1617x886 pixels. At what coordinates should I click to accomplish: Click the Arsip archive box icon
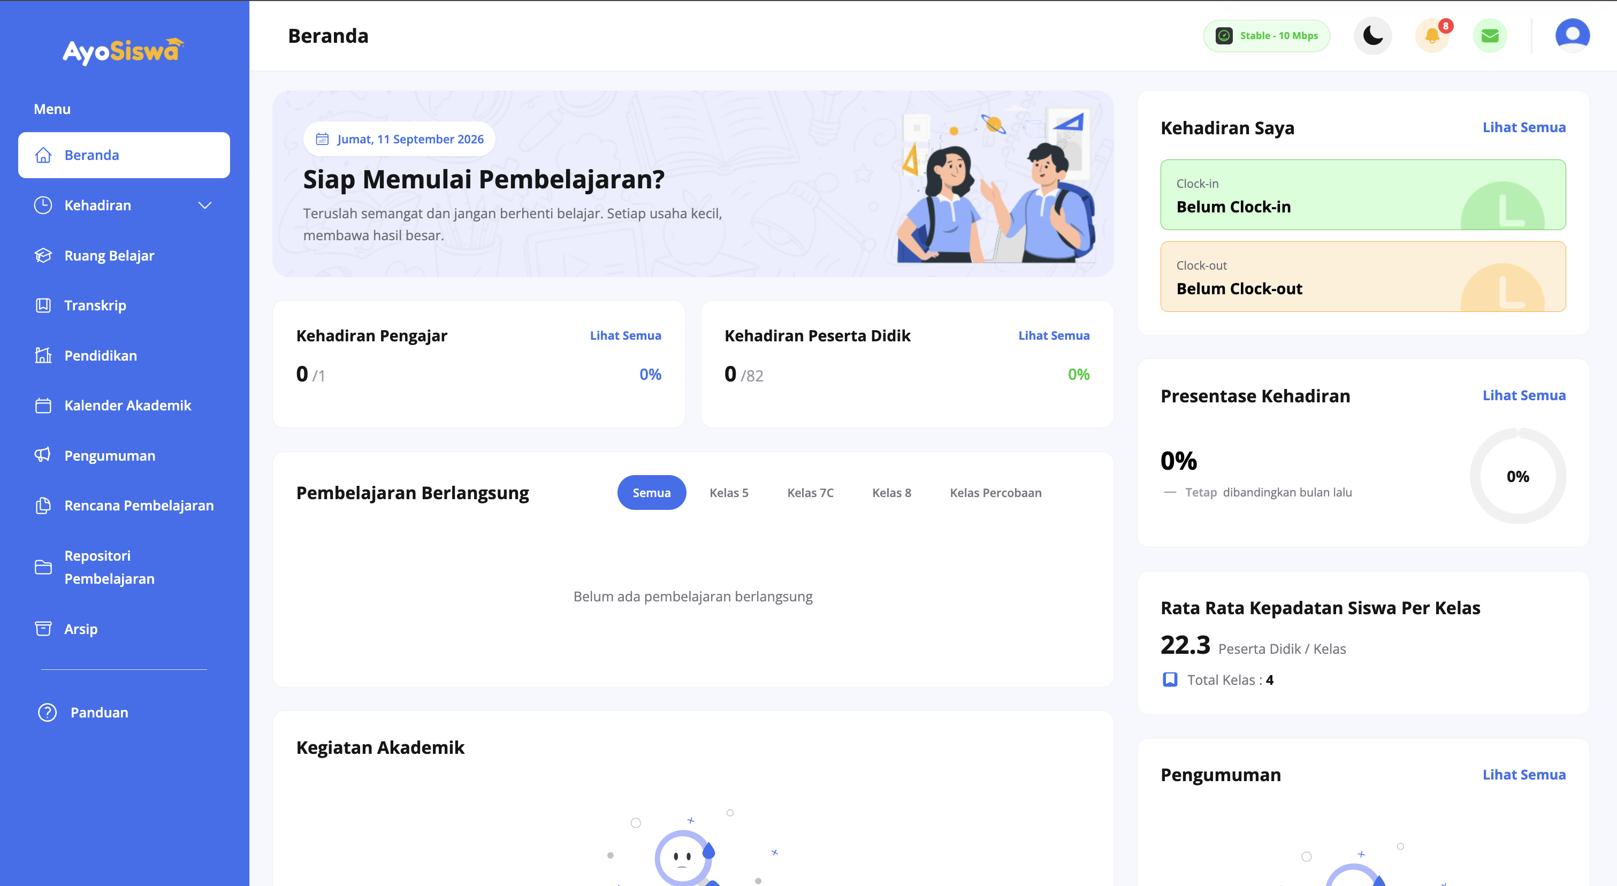[x=43, y=629]
